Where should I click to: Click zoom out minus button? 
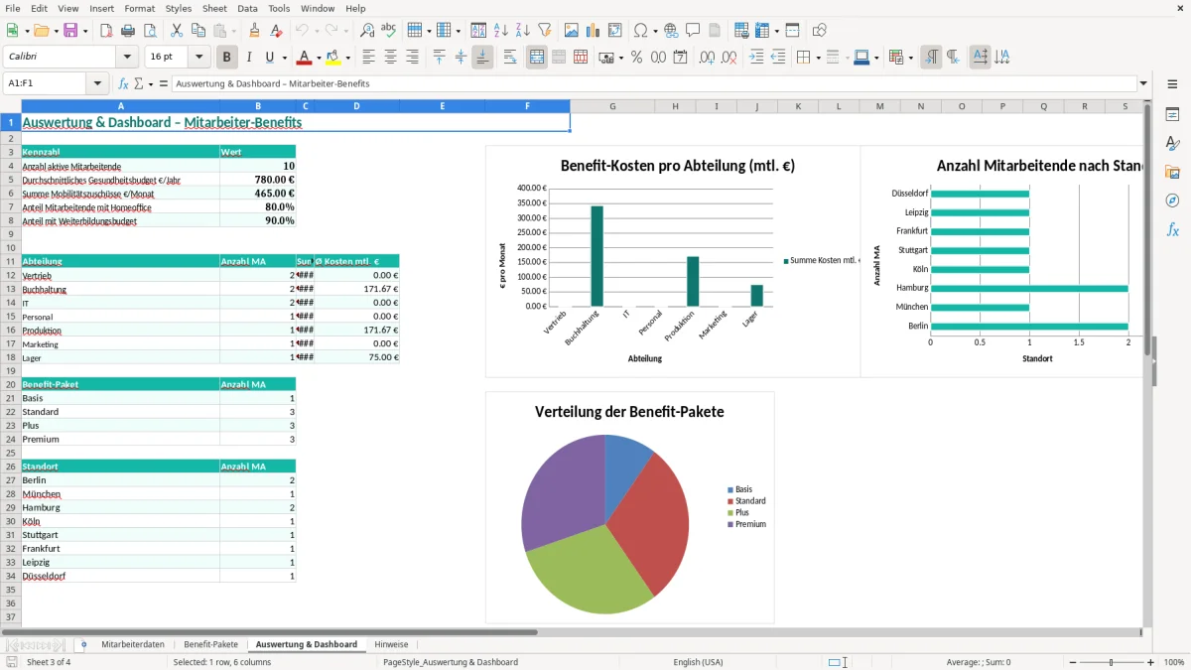click(x=1072, y=662)
